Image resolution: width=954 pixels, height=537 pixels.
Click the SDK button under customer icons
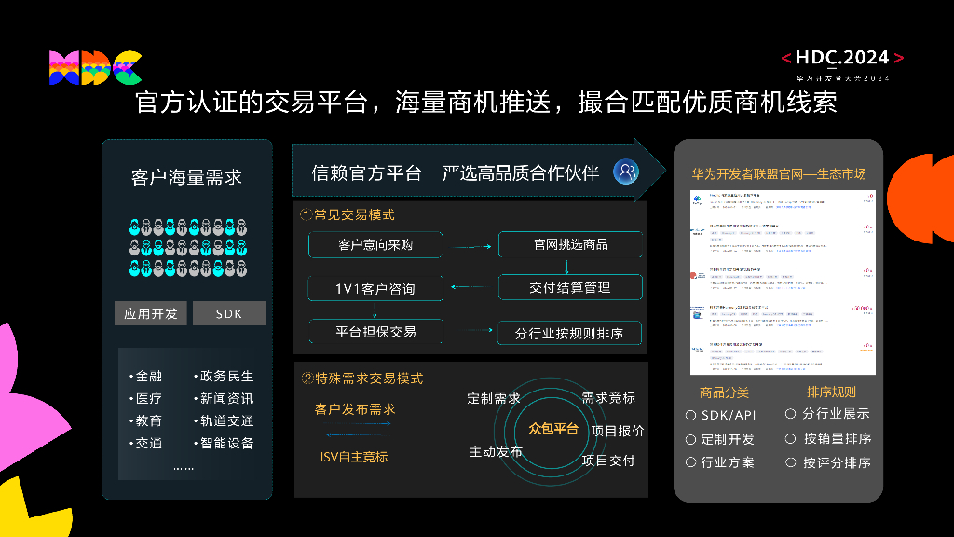(x=229, y=313)
